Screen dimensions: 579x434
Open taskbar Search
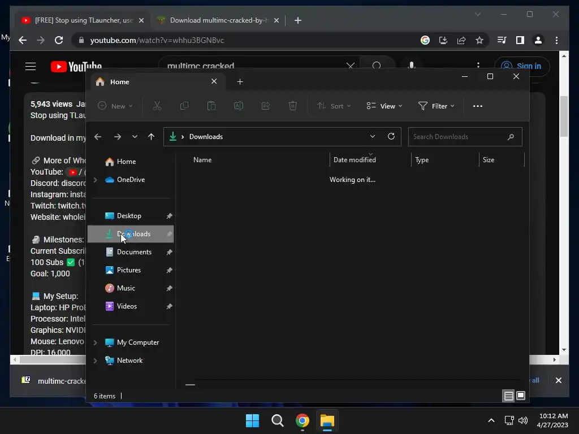tap(277, 420)
